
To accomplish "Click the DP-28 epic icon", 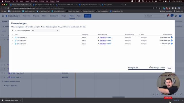I will (x=9, y=73).
